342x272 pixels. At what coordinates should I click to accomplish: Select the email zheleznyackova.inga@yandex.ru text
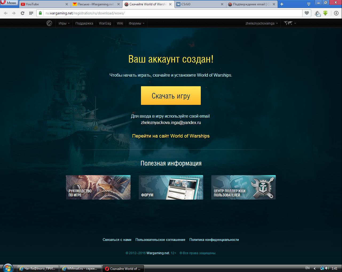[x=171, y=123]
